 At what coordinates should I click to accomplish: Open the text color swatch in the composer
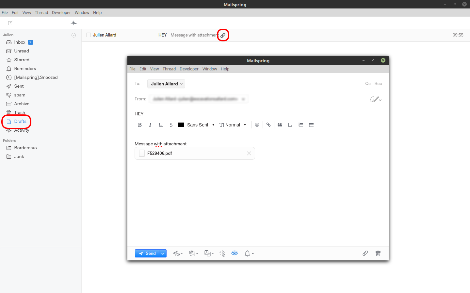click(181, 125)
